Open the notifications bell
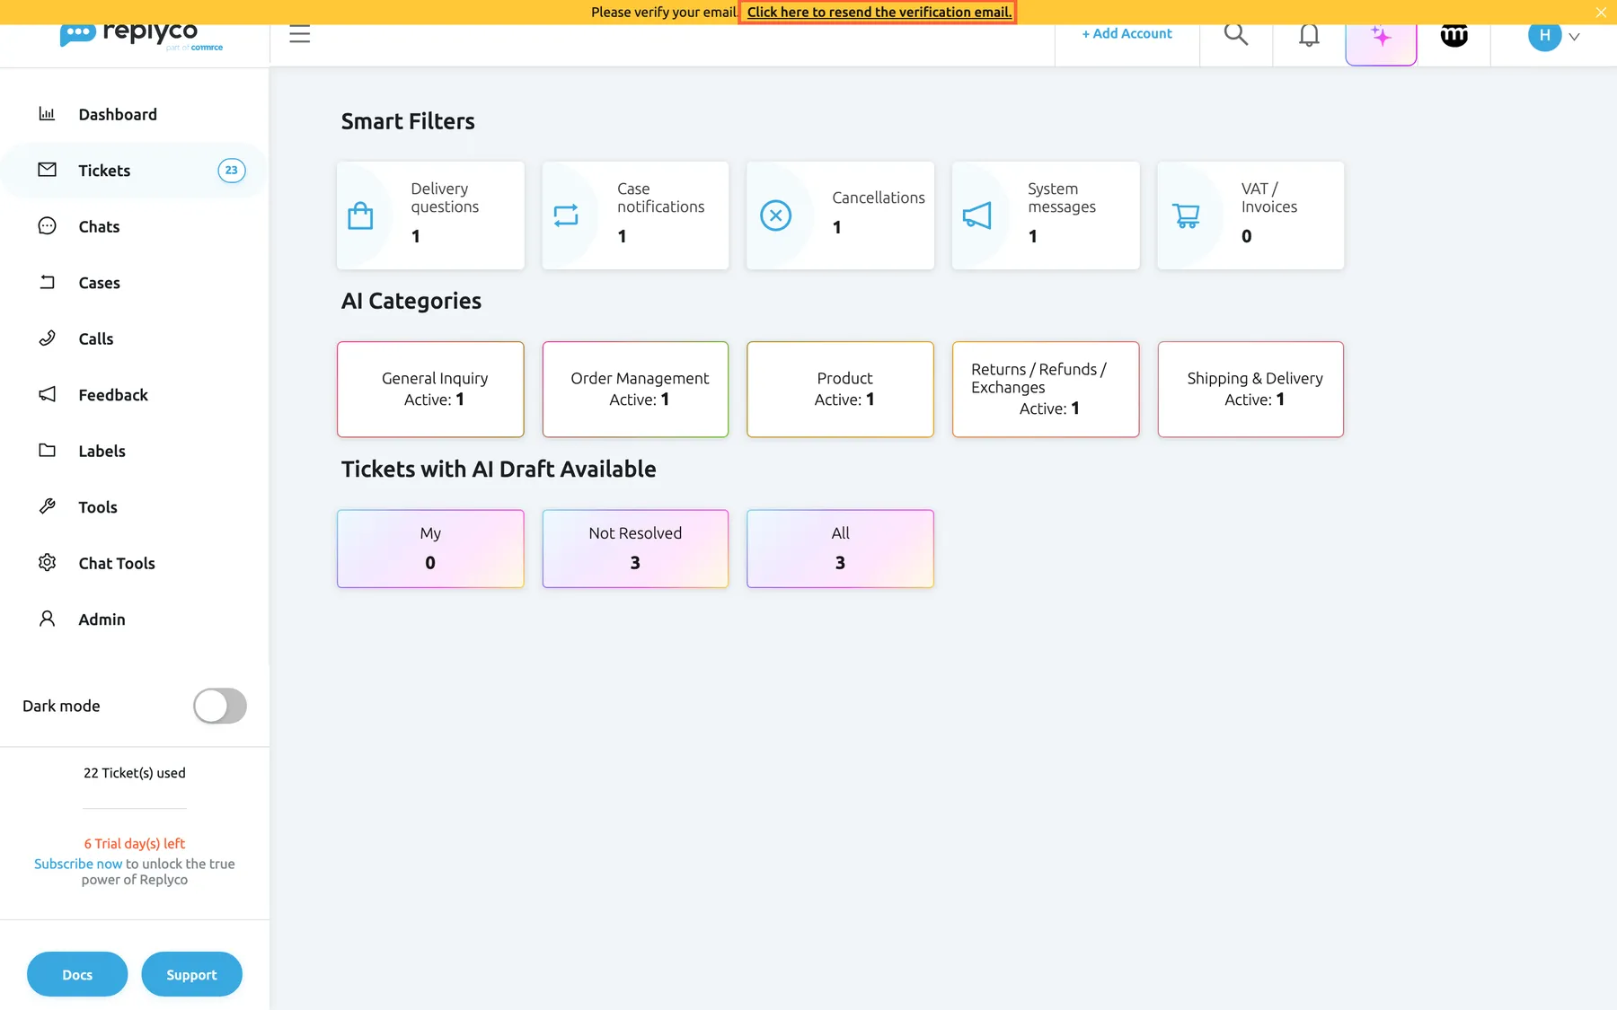Viewport: 1617px width, 1010px height. coord(1309,35)
